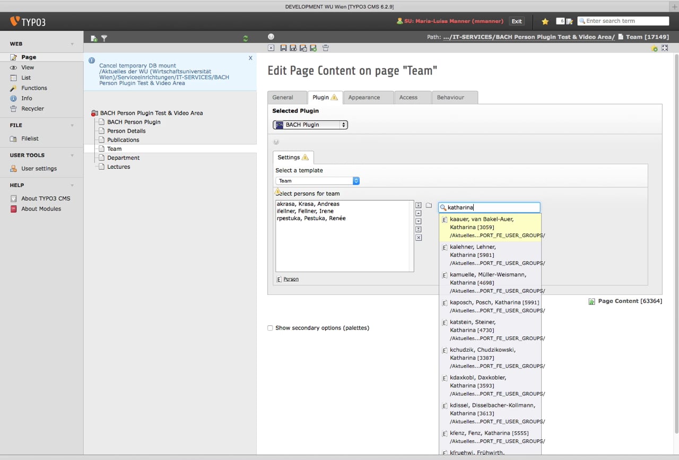Open the Selected Plugin dropdown
Viewport: 679px width, 460px height.
coord(310,125)
